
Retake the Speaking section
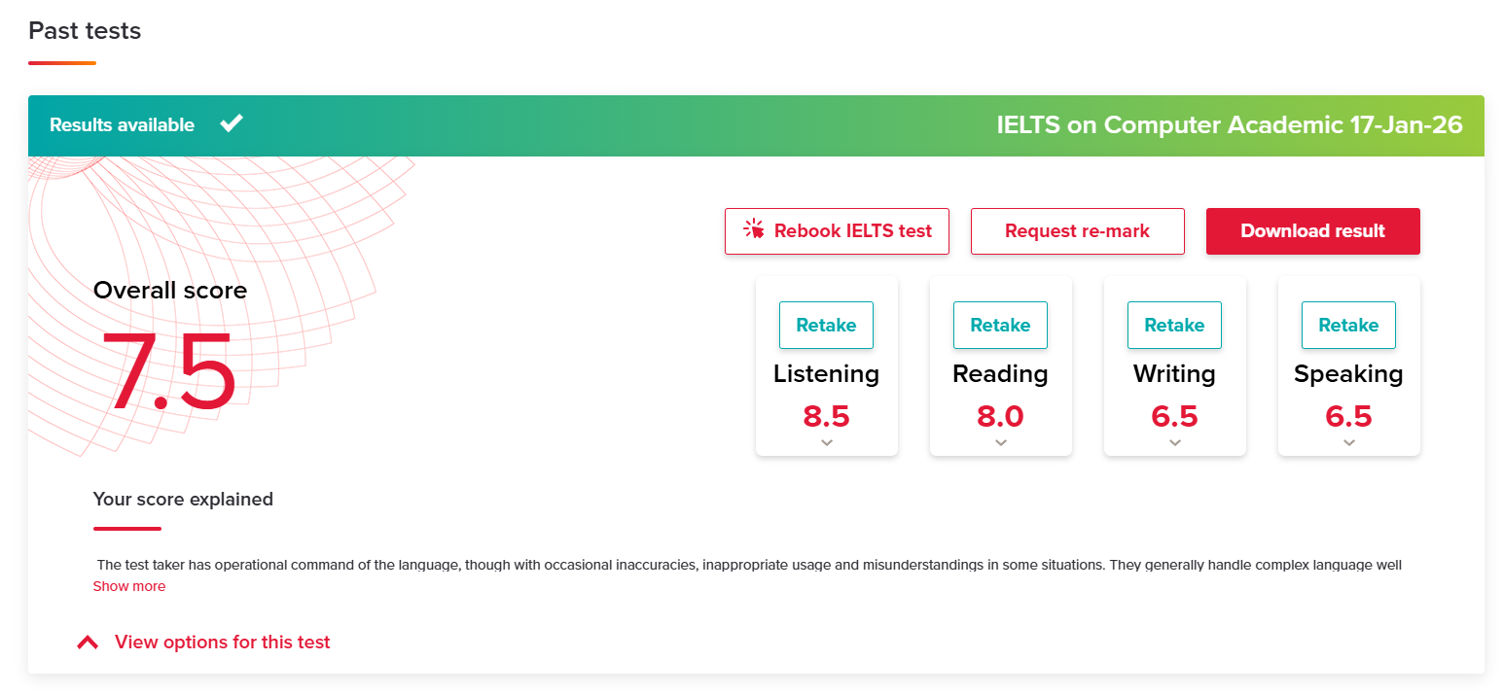pyautogui.click(x=1348, y=325)
